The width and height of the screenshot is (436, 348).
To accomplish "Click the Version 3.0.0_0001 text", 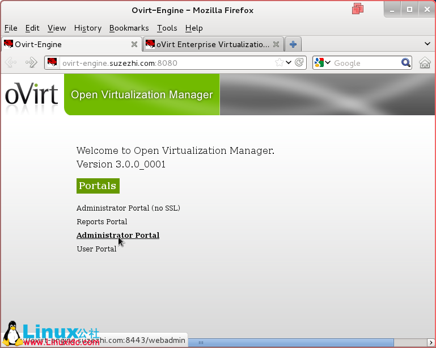I will tap(121, 164).
